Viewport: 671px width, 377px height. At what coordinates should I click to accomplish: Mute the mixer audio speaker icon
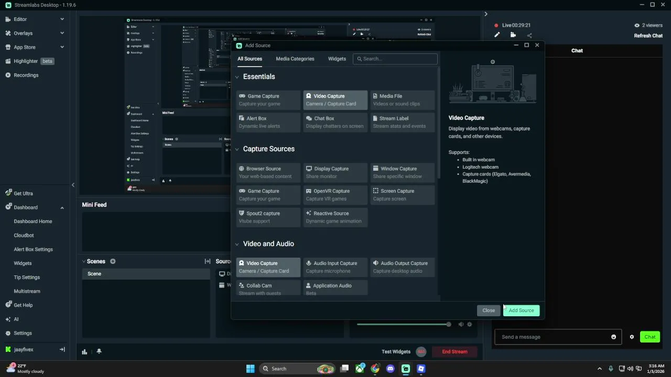point(461,325)
